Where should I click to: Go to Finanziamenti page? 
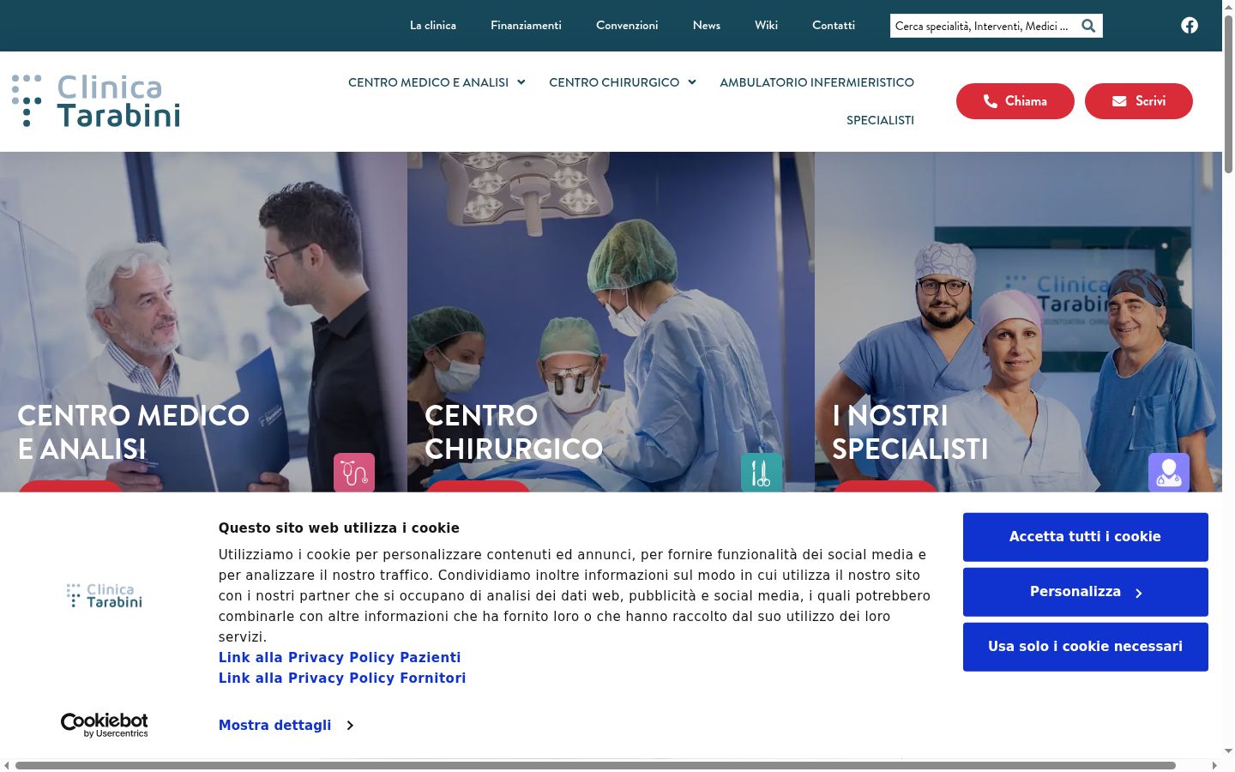click(x=526, y=26)
